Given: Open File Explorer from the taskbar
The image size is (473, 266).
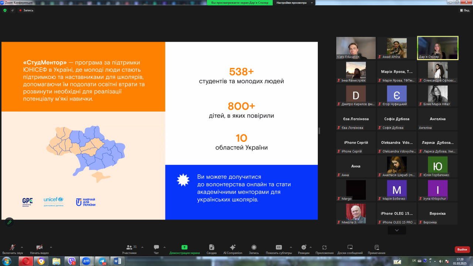Looking at the screenshot, I should (56, 261).
